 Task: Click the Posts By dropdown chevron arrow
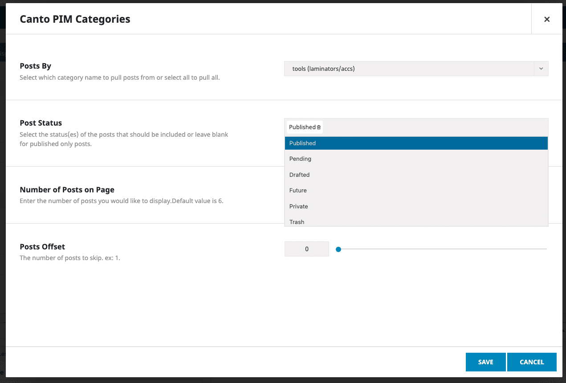(x=541, y=69)
